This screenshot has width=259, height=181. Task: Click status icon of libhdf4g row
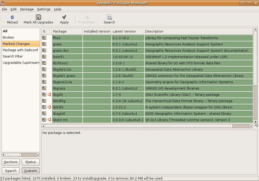[x=44, y=101]
